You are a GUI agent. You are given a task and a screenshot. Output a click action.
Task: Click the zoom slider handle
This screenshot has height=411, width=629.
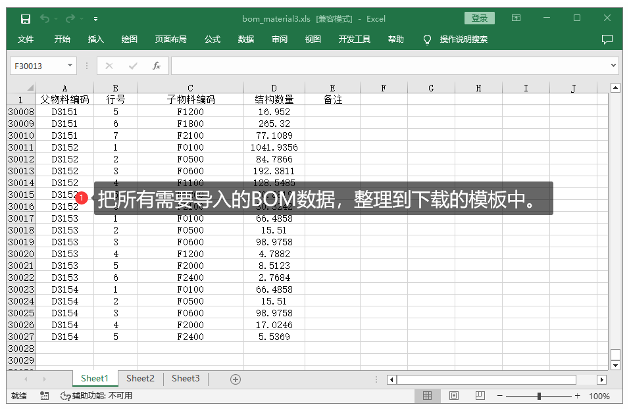point(539,396)
